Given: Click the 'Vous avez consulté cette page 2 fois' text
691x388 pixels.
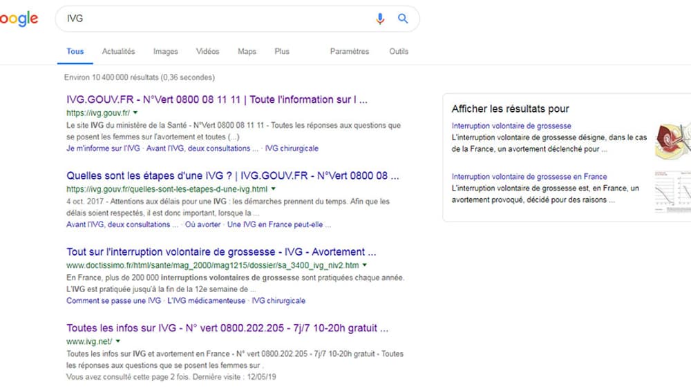Looking at the screenshot, I should tap(171, 377).
